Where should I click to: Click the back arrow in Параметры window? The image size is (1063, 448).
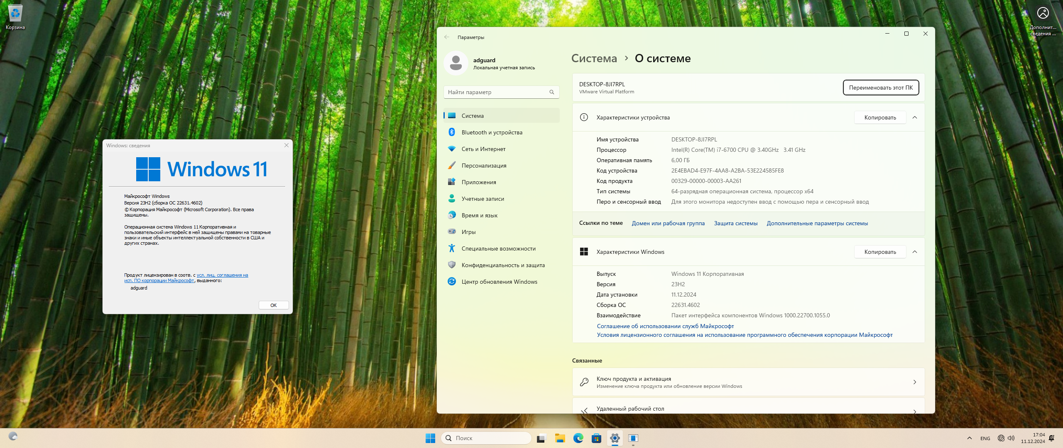click(x=447, y=37)
